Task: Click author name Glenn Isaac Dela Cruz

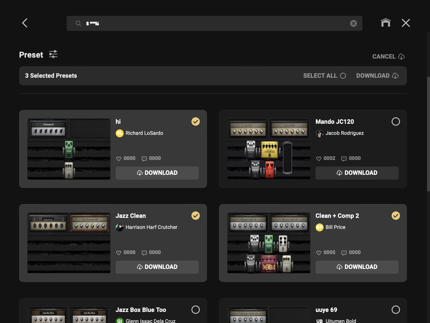Action: (151, 321)
